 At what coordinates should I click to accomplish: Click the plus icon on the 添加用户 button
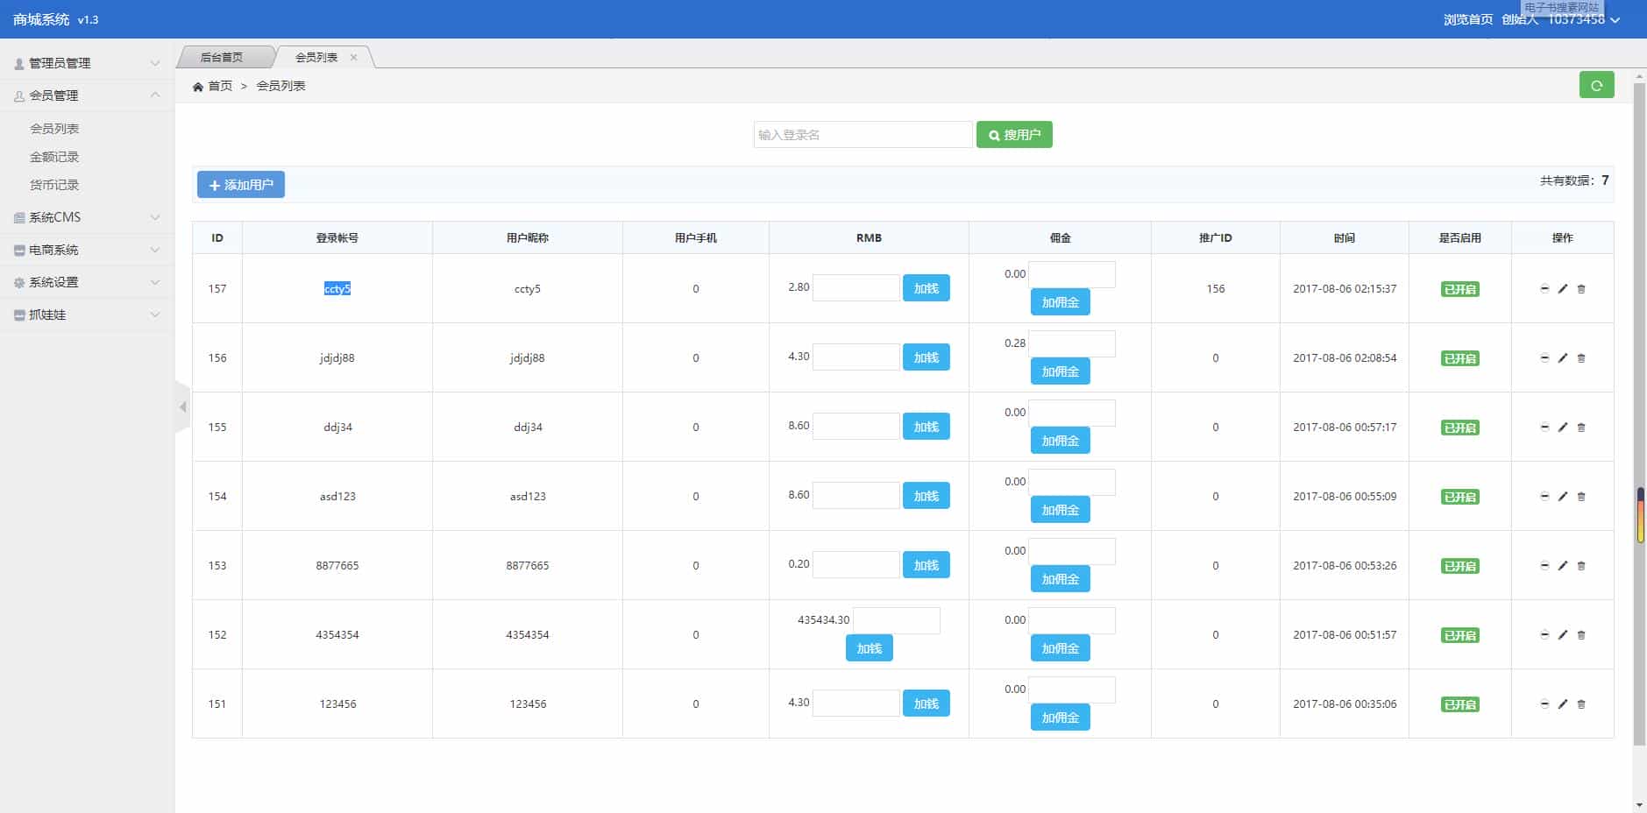pos(214,185)
